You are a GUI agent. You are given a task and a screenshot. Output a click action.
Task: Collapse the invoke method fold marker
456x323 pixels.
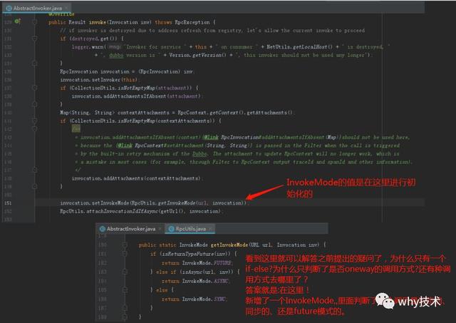coord(35,22)
